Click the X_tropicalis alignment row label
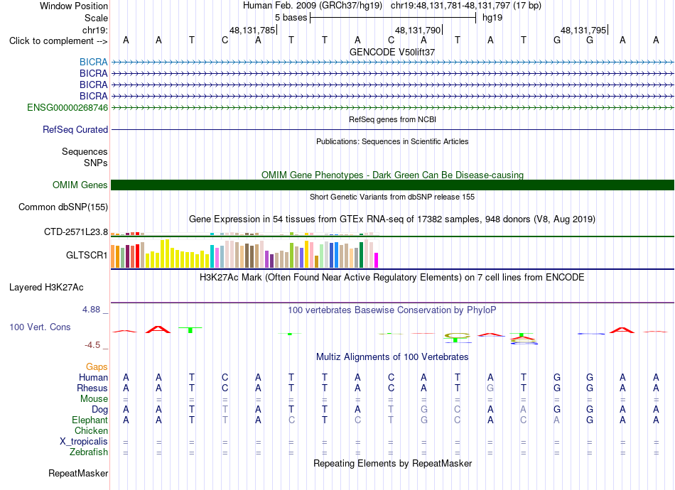 click(x=84, y=442)
